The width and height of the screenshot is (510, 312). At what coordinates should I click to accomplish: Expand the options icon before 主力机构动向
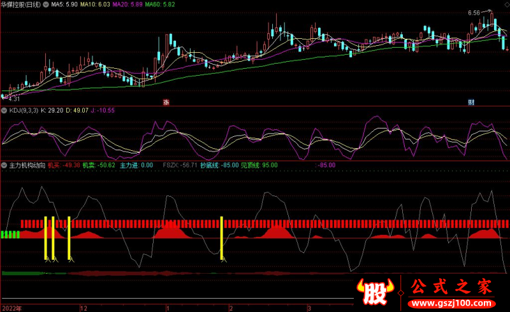(5, 165)
